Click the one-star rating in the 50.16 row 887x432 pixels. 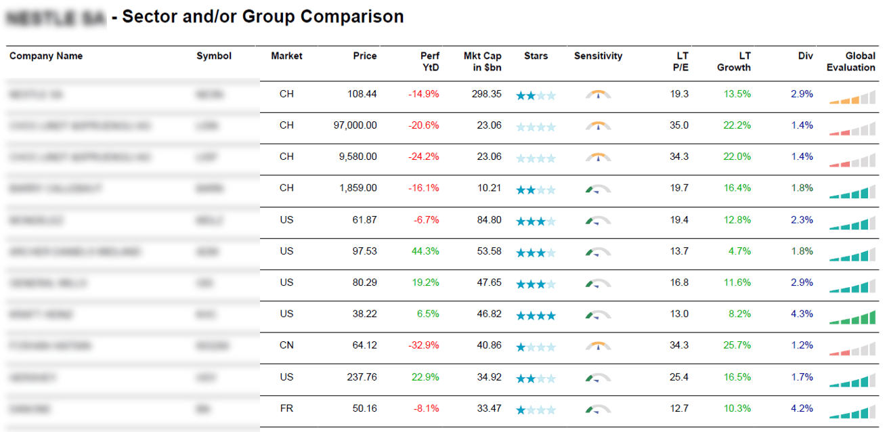(536, 410)
